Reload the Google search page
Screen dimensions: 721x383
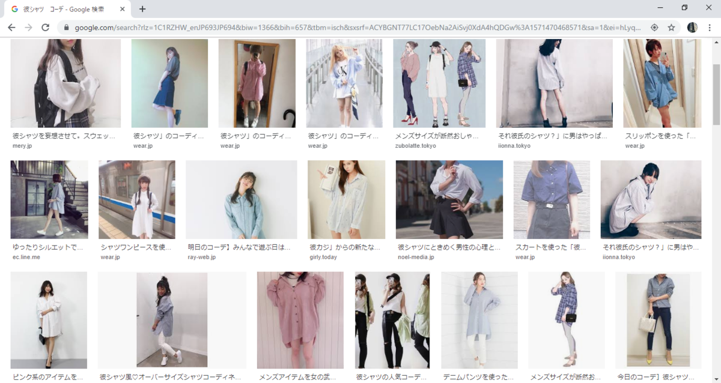(45, 28)
